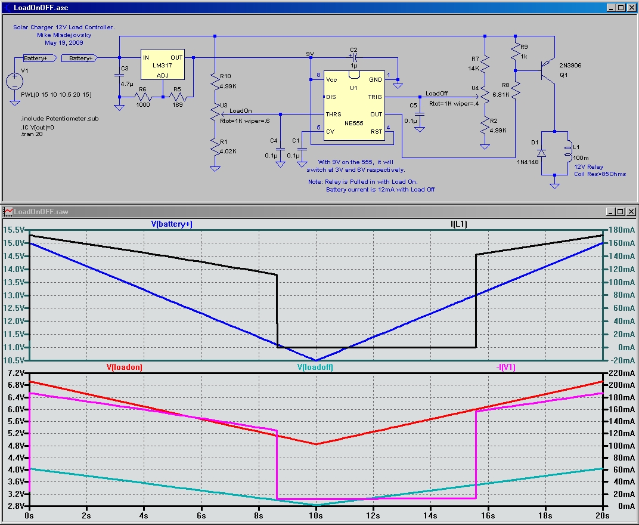639x525 pixels.
Task: Click the "10s" time axis label
Action: [316, 515]
